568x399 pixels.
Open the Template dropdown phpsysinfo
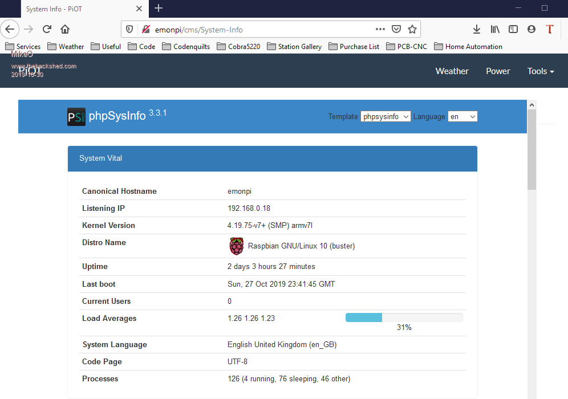coord(386,116)
